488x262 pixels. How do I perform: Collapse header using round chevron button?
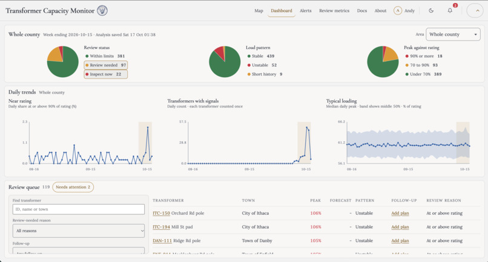[475, 10]
